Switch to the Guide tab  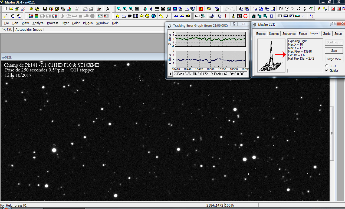tap(327, 34)
